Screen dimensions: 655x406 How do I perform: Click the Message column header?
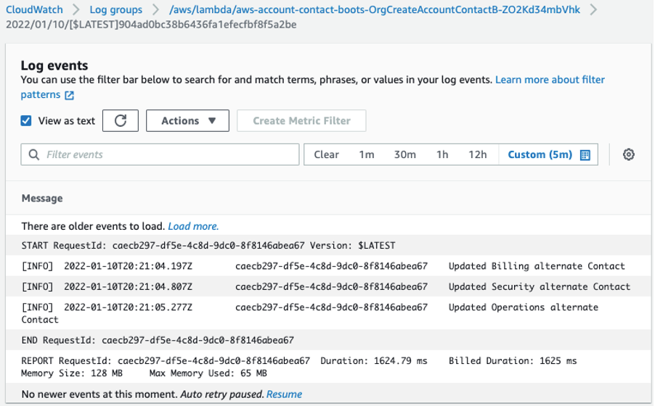42,198
